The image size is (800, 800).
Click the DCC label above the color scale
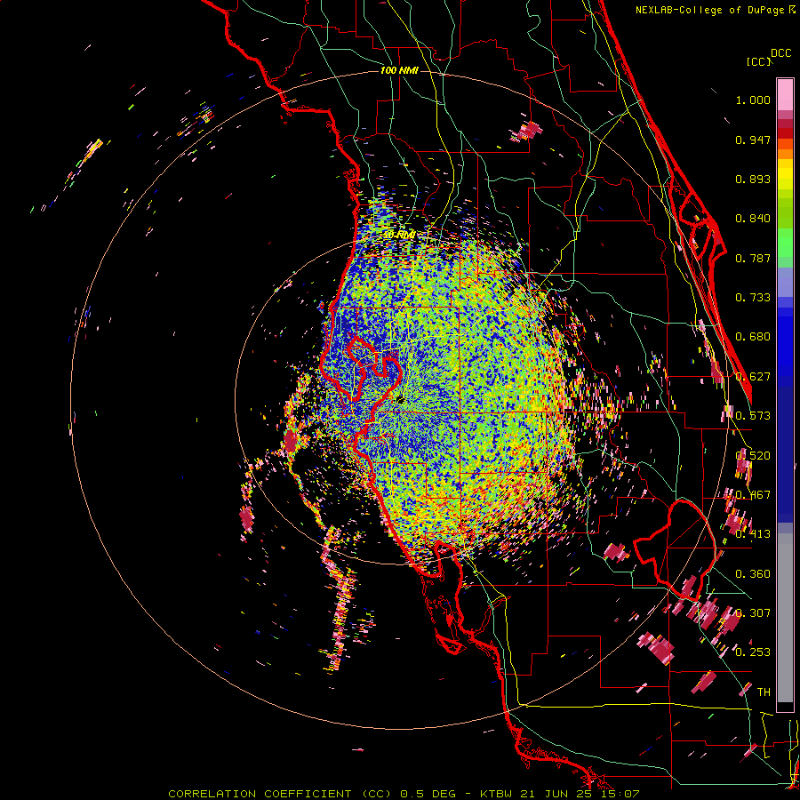780,53
